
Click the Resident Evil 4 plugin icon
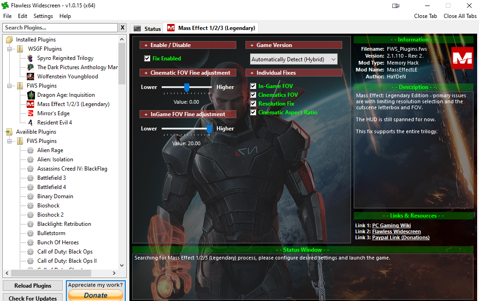(x=30, y=123)
